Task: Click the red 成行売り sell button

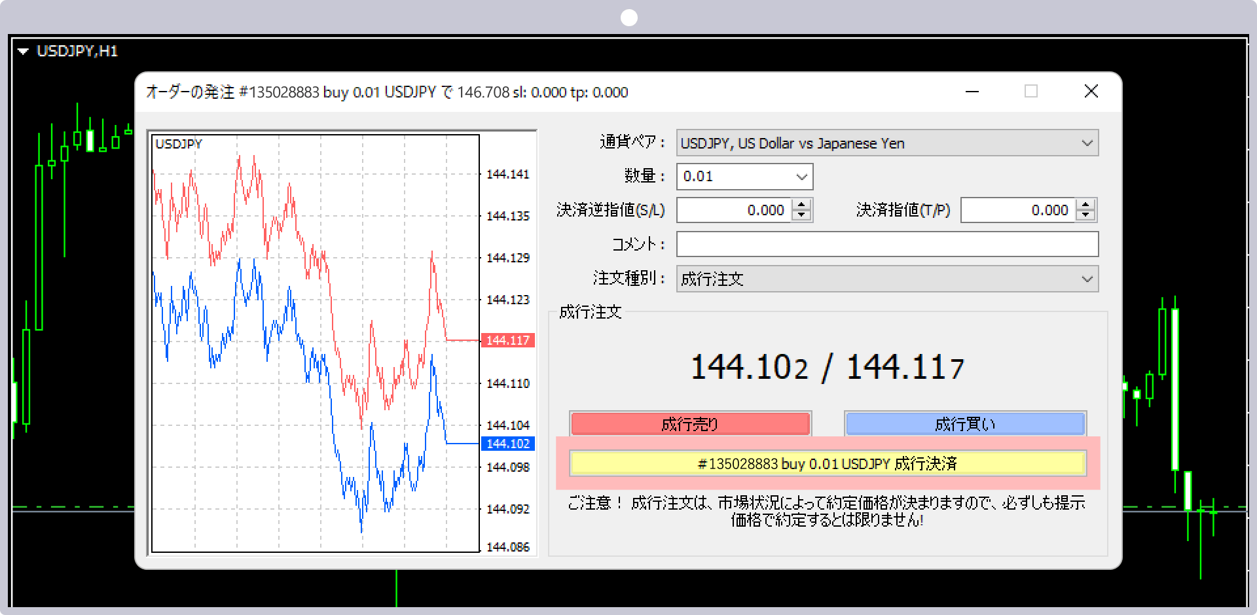Action: (x=690, y=424)
